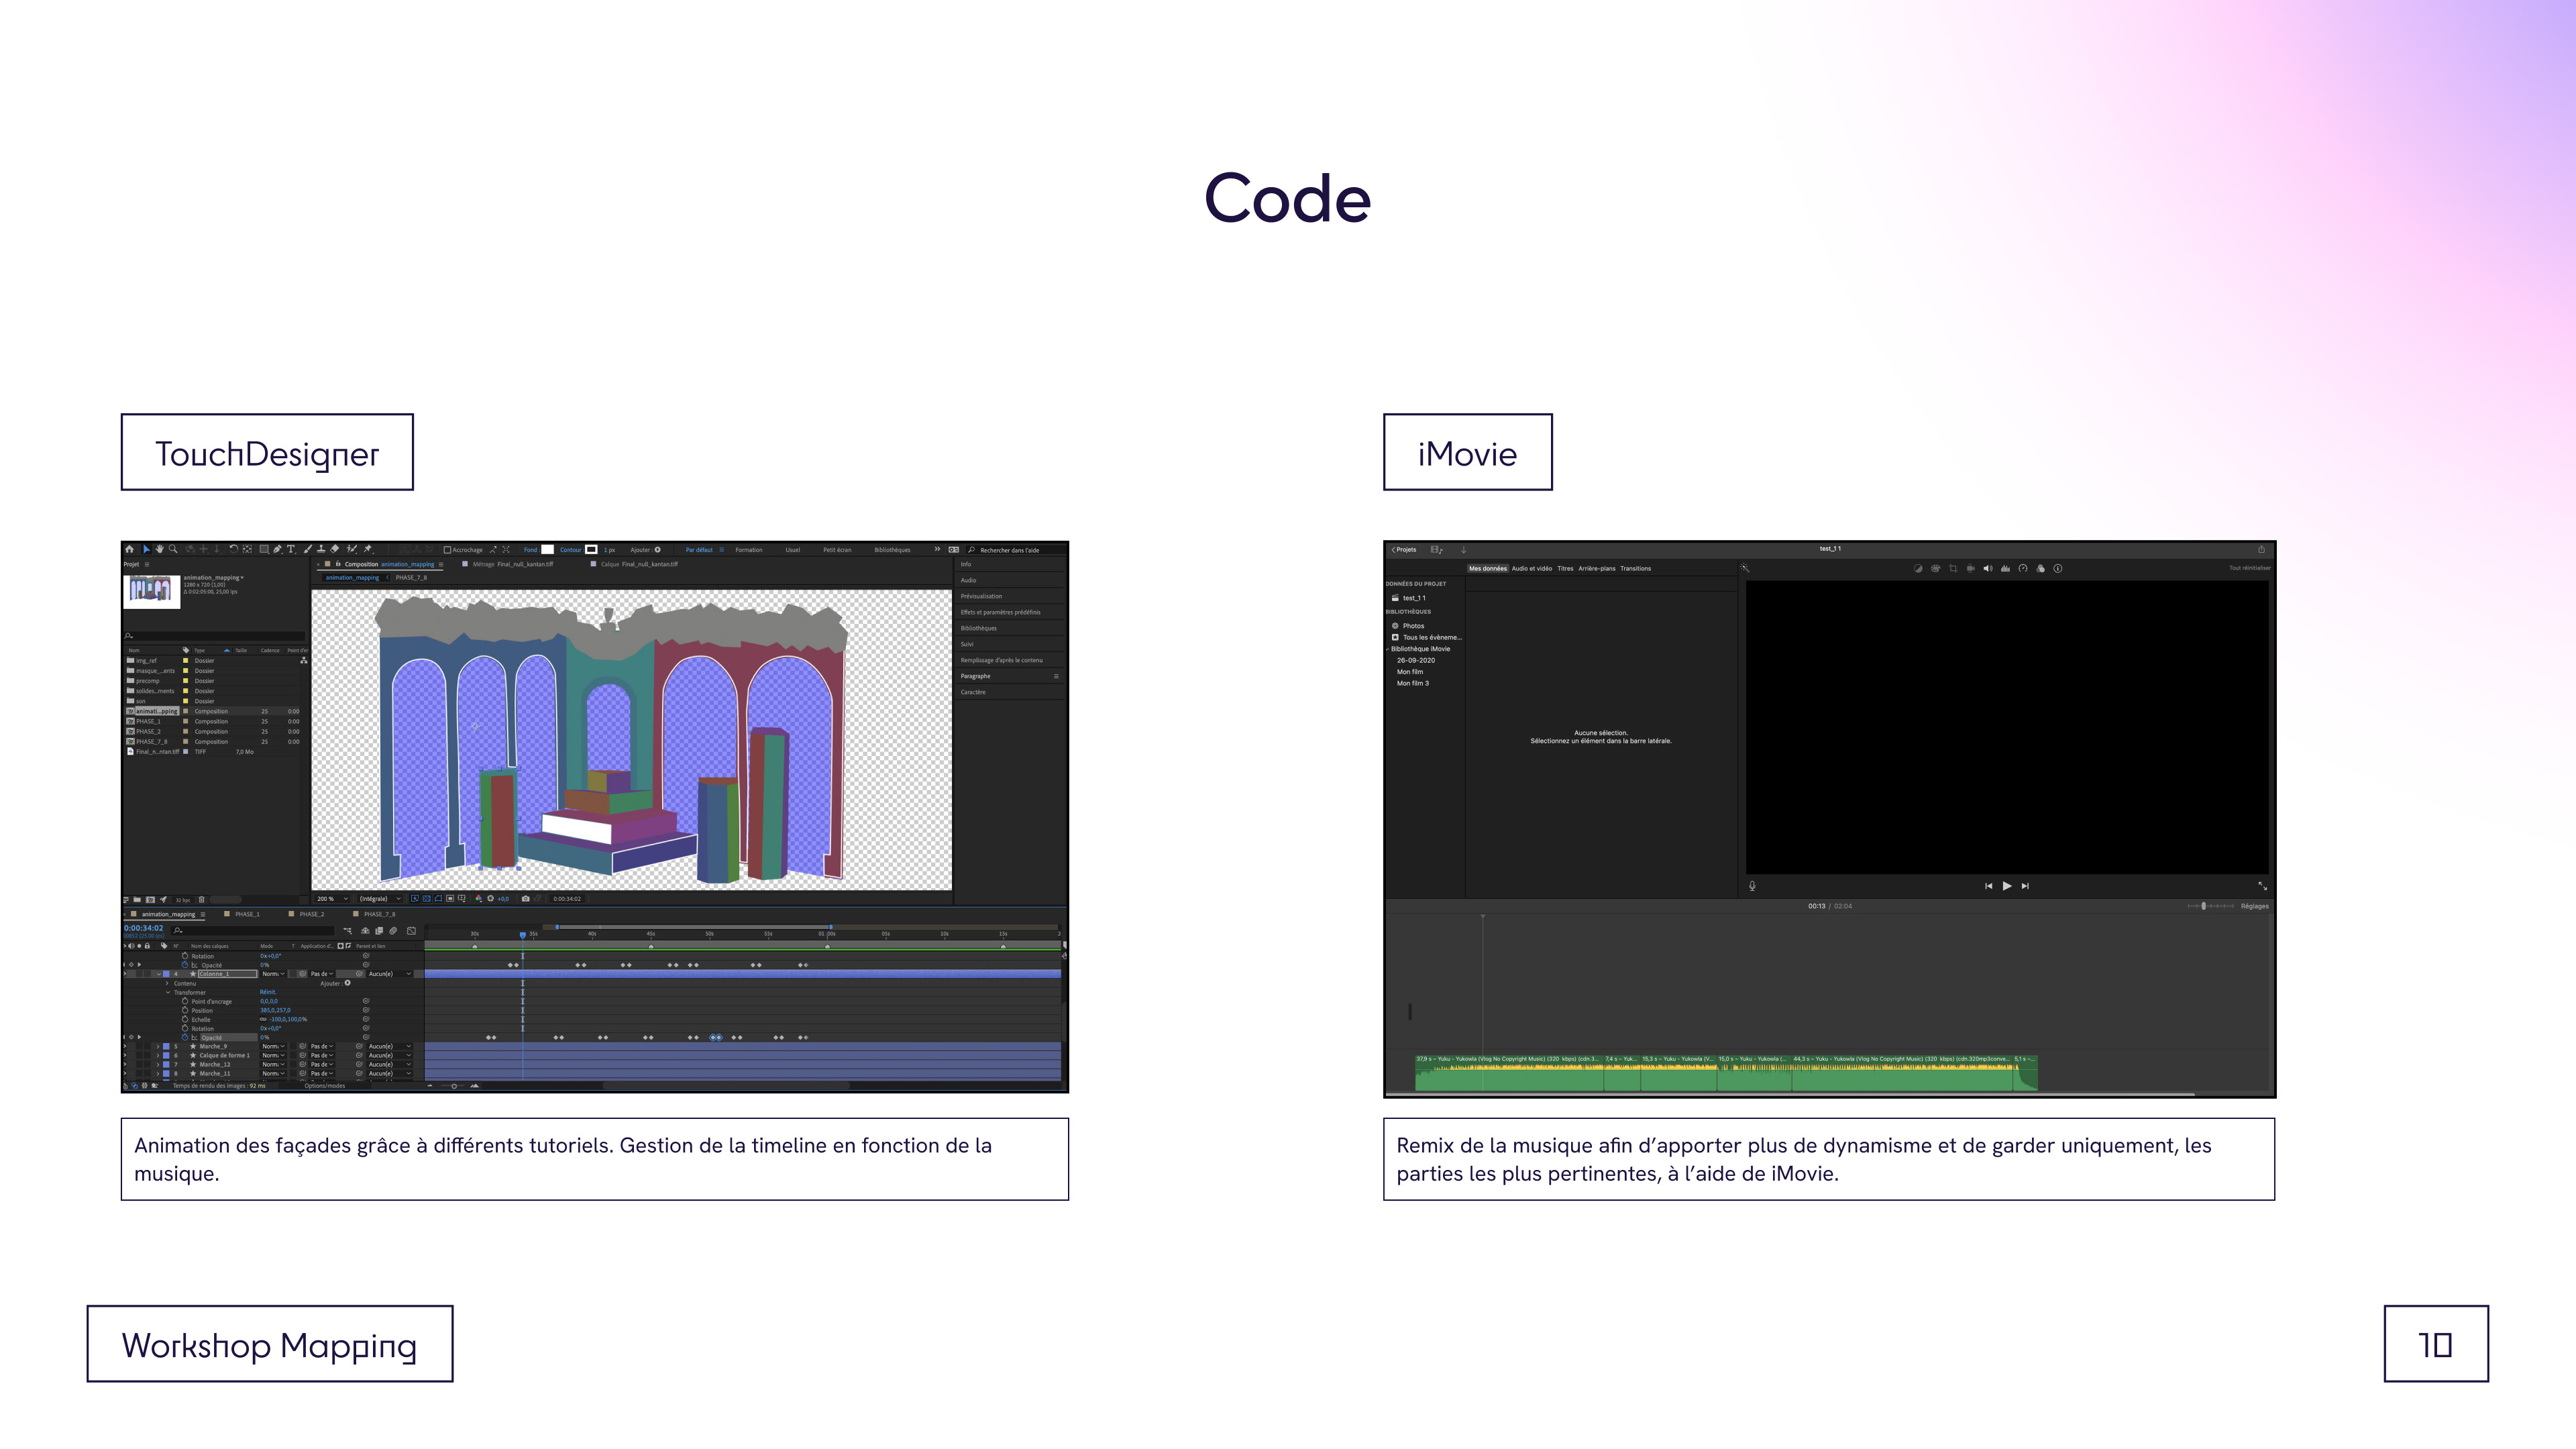The width and height of the screenshot is (2576, 1449).
Task: Switch to PHASE_7_8 timeline tab
Action: click(379, 915)
